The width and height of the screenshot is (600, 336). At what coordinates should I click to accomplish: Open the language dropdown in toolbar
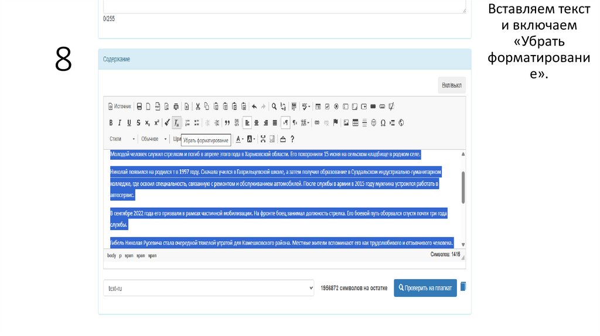click(x=305, y=123)
